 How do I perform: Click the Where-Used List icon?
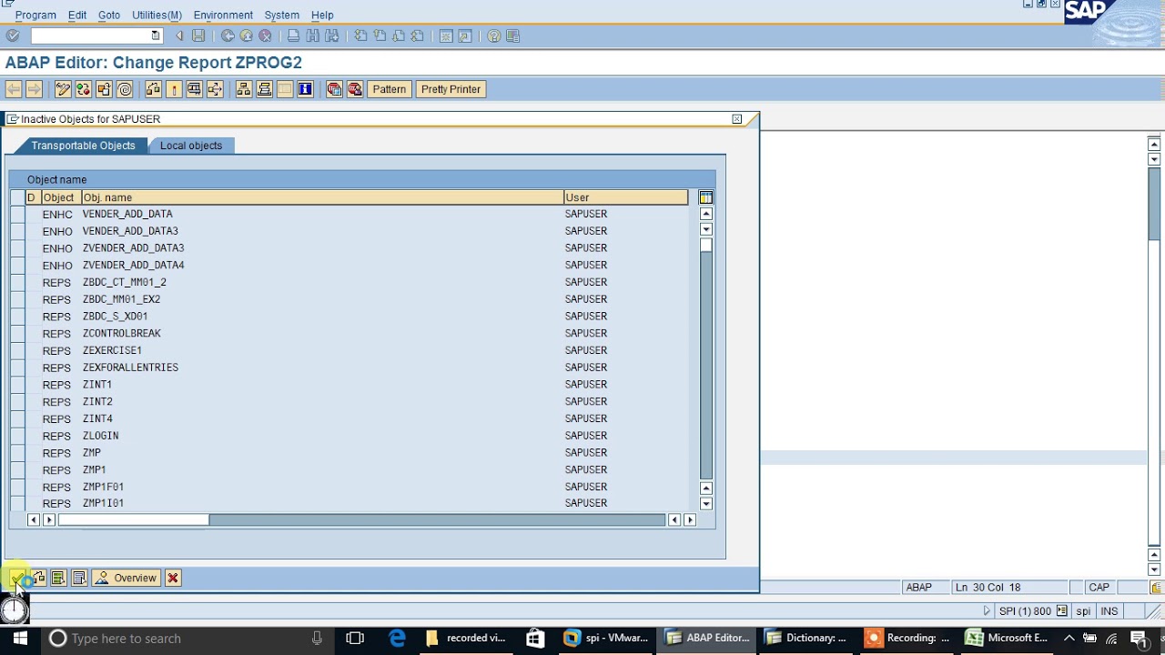(215, 89)
